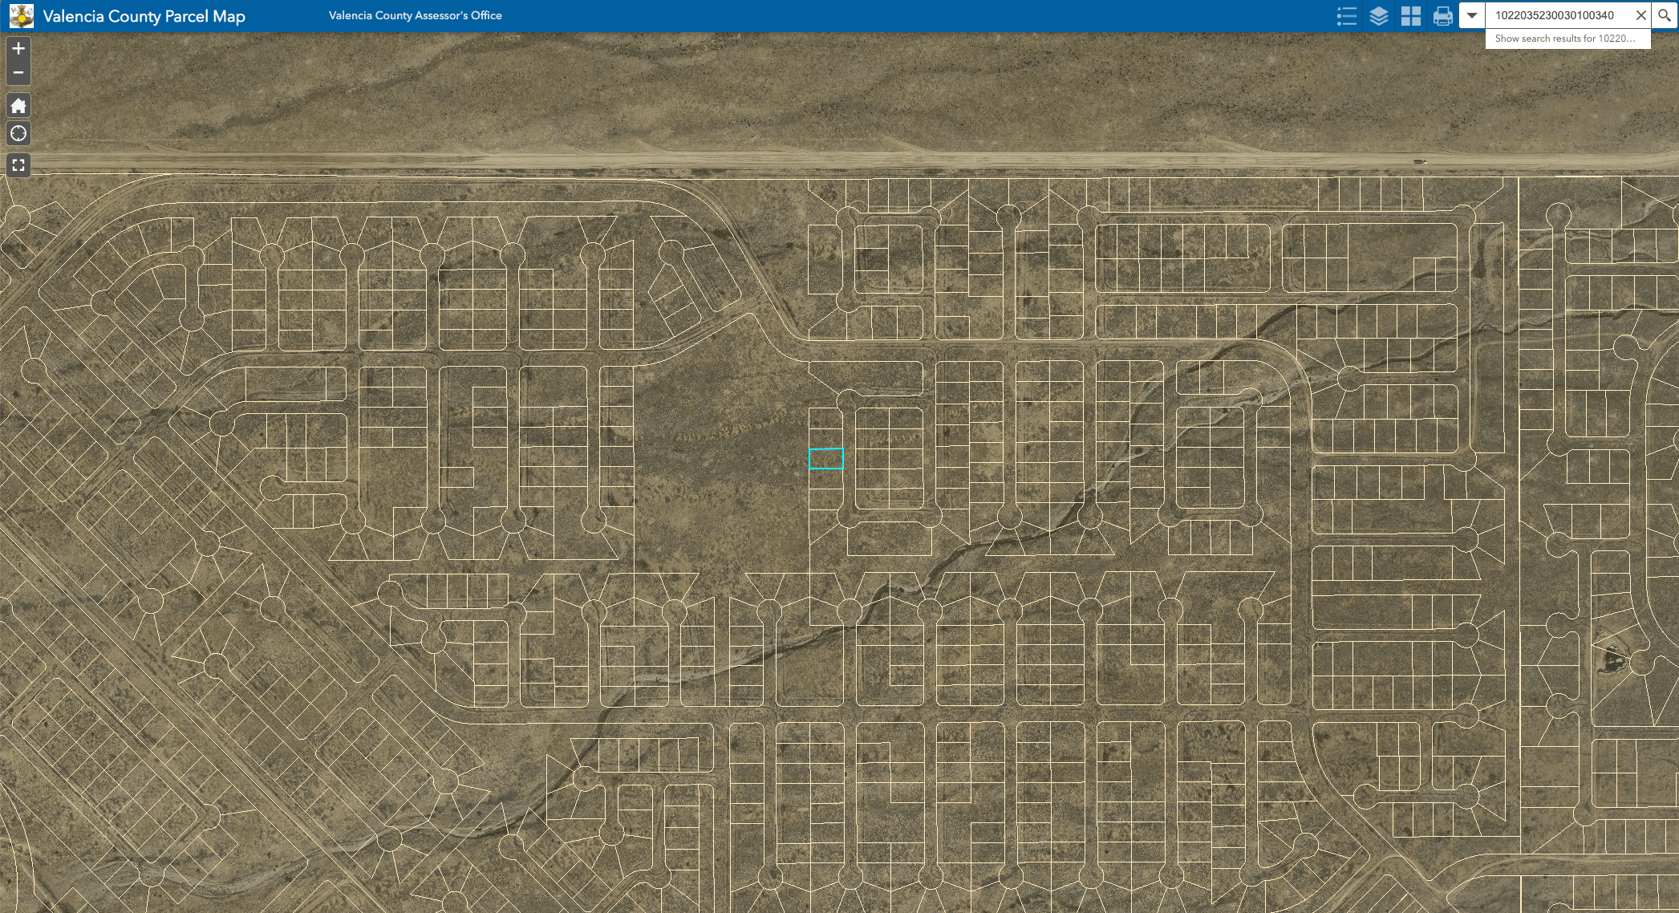The image size is (1679, 913).
Task: Expand the search source dropdown
Action: click(x=1472, y=15)
